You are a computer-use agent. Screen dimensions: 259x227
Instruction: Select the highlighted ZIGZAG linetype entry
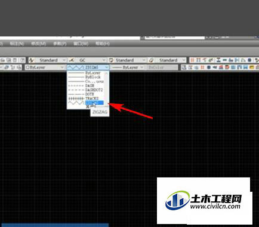(x=87, y=103)
